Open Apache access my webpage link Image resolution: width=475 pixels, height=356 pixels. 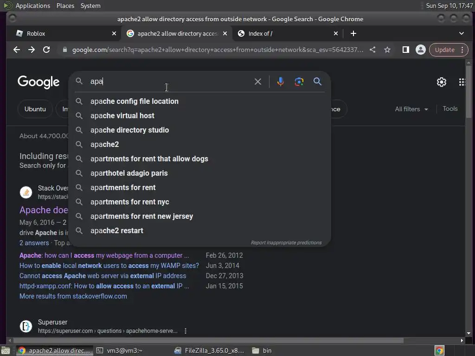click(x=104, y=255)
